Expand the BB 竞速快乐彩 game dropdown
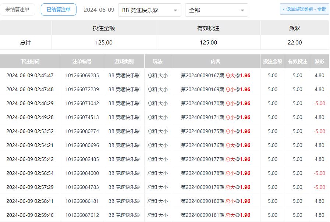The width and height of the screenshot is (330, 222). coord(149,10)
